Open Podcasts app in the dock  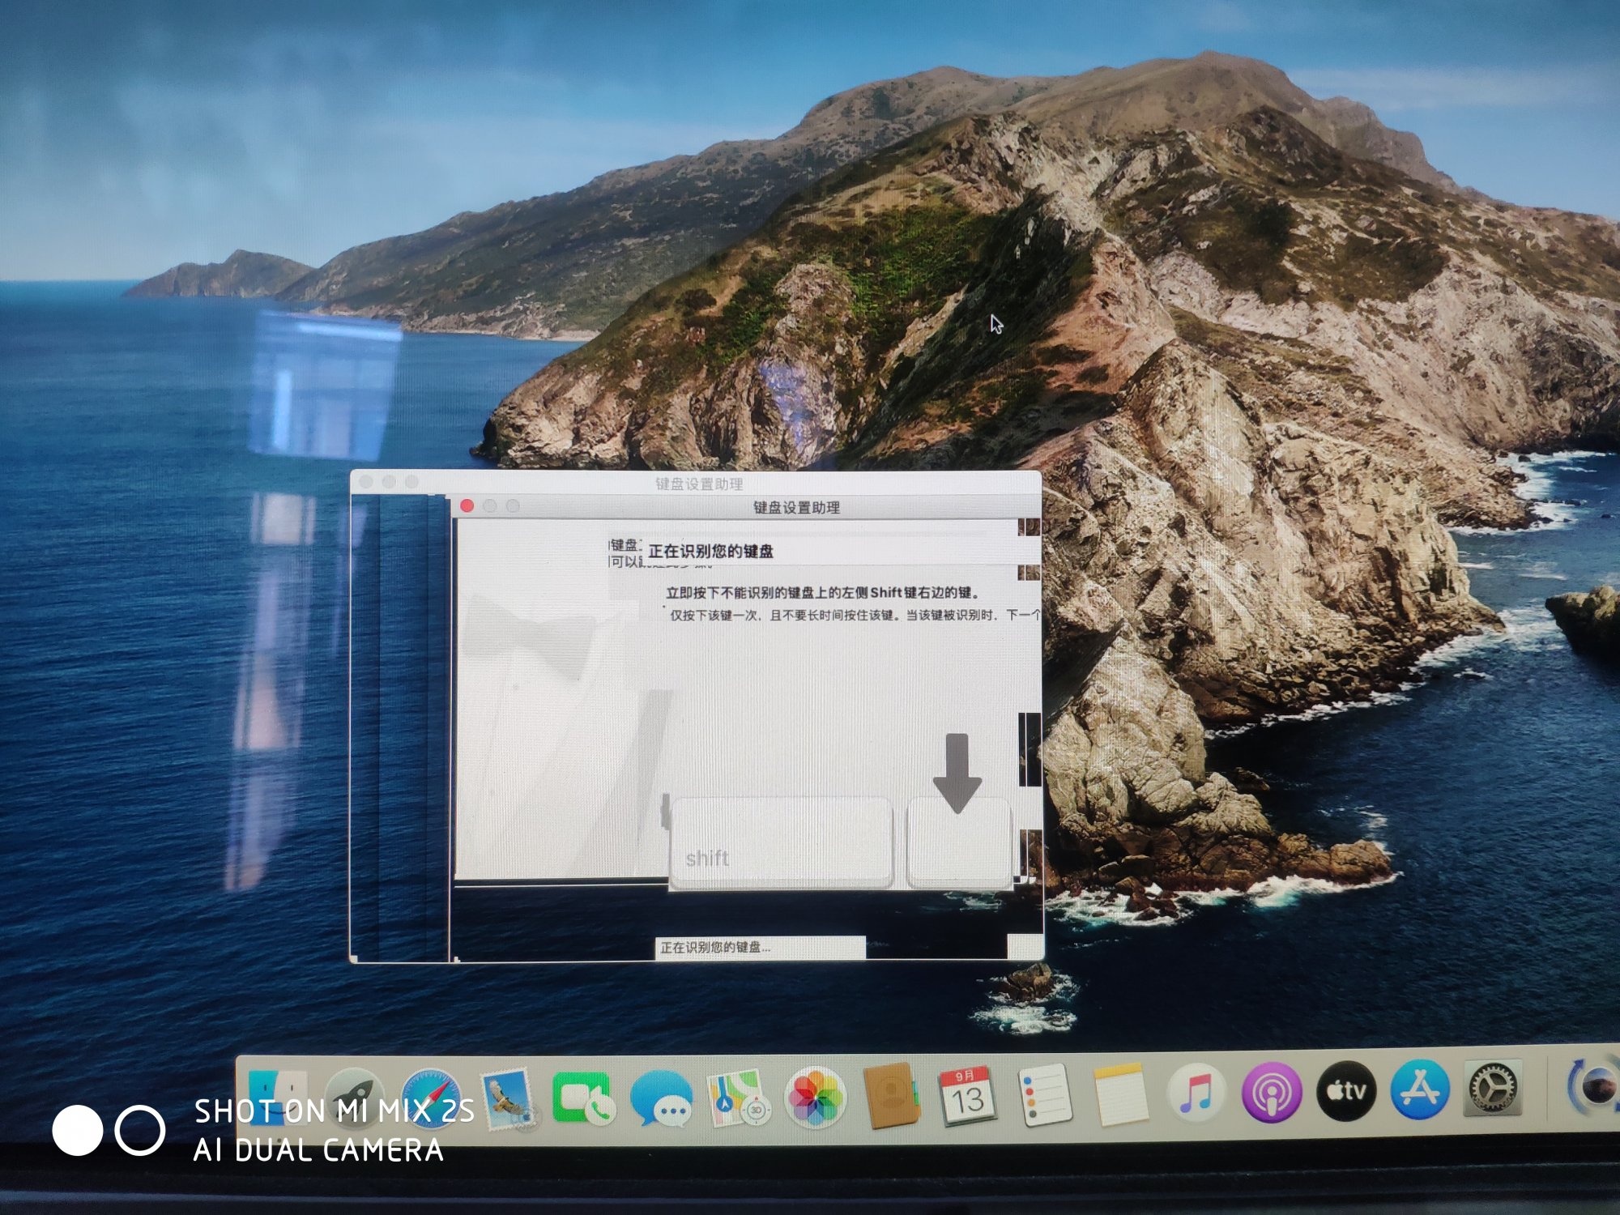1271,1093
